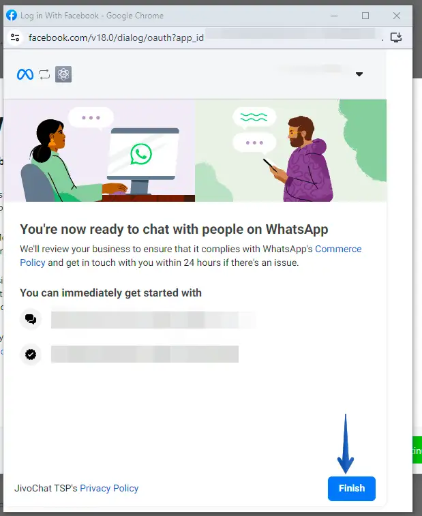Click the WhatsApp illustration banner
Screen dimensions: 422x516
195,151
